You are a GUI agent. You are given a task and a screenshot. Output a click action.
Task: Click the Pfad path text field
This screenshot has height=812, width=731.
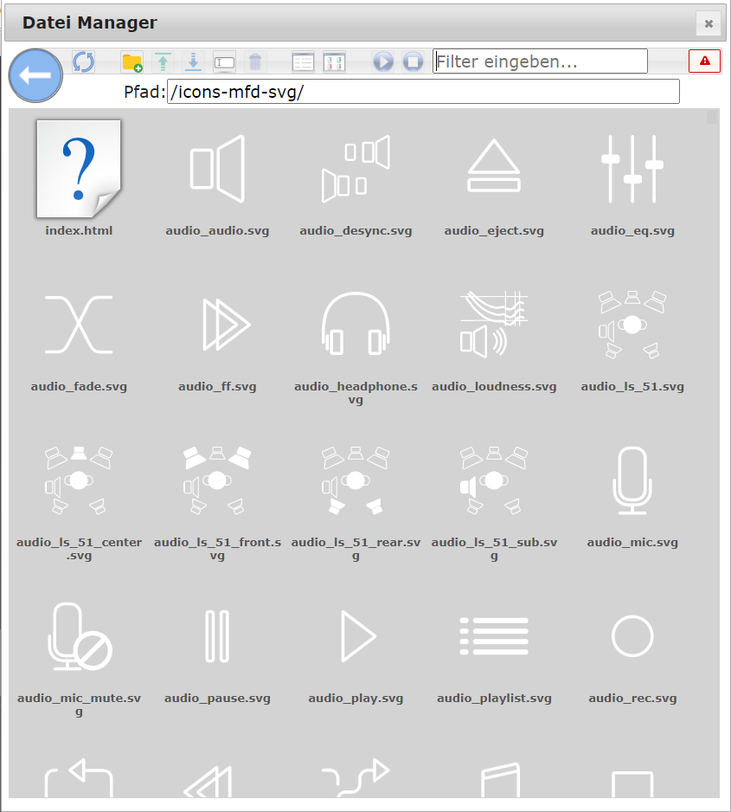coord(422,92)
